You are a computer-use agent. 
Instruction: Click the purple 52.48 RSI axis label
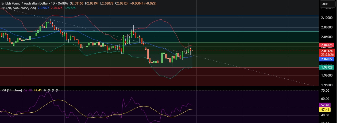point(325,105)
